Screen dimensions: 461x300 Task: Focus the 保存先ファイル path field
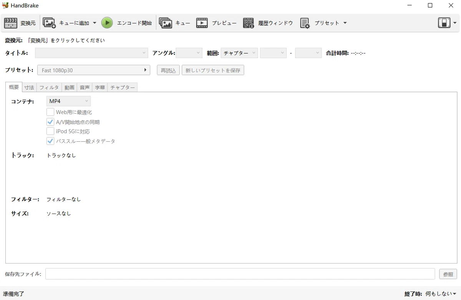pyautogui.click(x=240, y=274)
